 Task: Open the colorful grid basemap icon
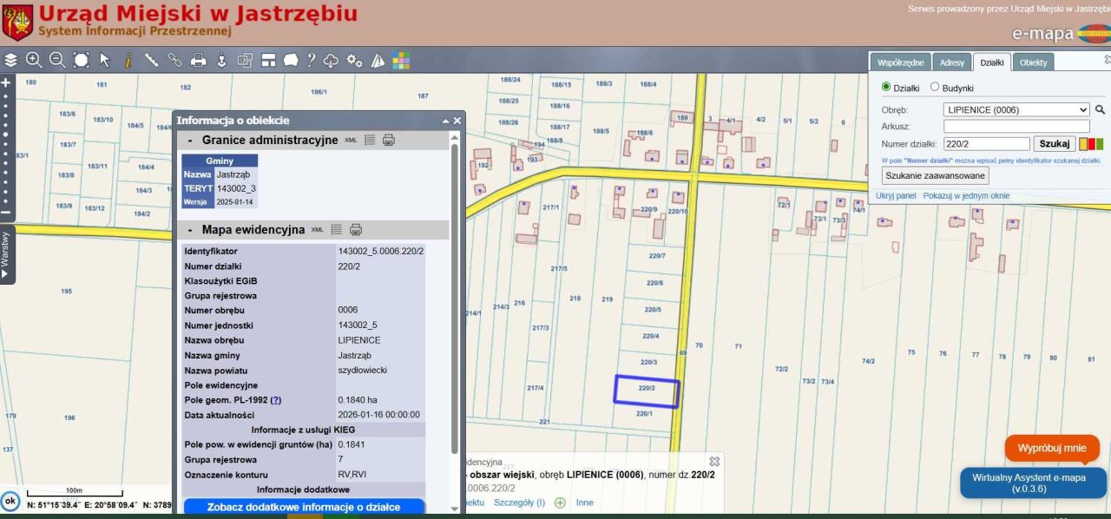(400, 61)
